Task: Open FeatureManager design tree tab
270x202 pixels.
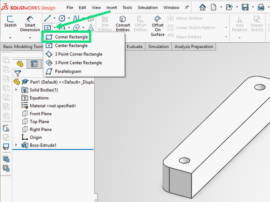Action: coord(20,64)
